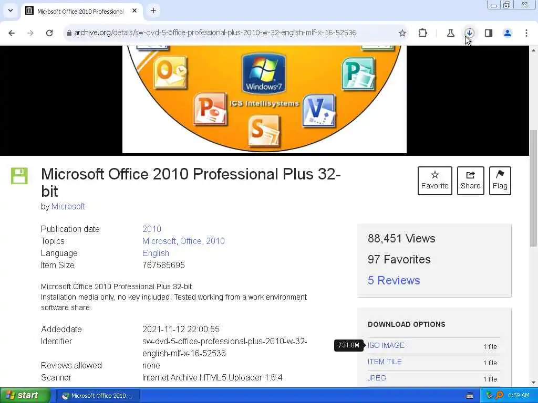Screen dimensions: 538x403
Task: Open the Microsoft creator link
Action: tap(68, 206)
